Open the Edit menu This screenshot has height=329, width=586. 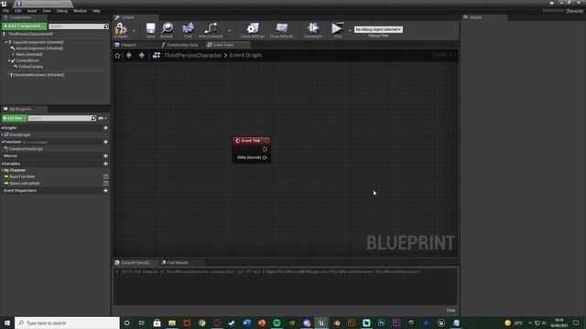click(x=18, y=11)
